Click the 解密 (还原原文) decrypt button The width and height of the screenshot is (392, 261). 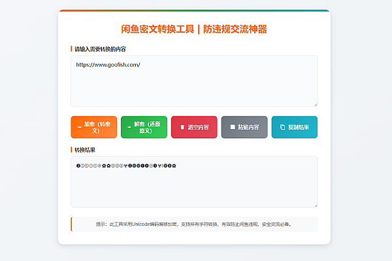click(x=144, y=127)
